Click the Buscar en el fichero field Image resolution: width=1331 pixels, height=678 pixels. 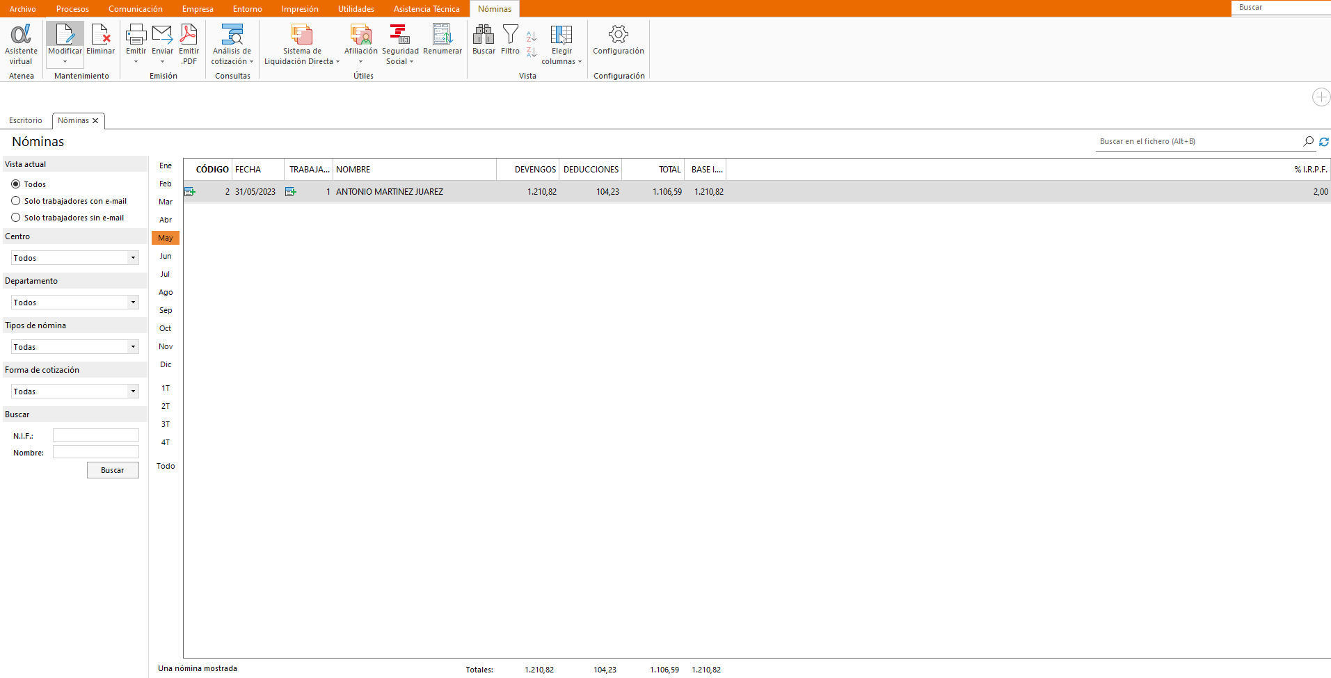1198,141
